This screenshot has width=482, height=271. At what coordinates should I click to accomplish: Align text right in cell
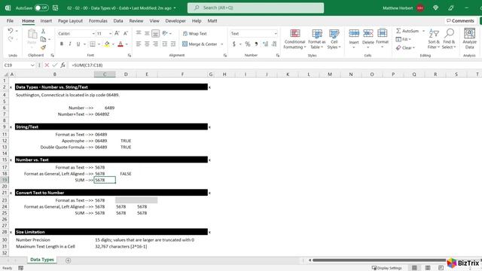tap(156, 44)
